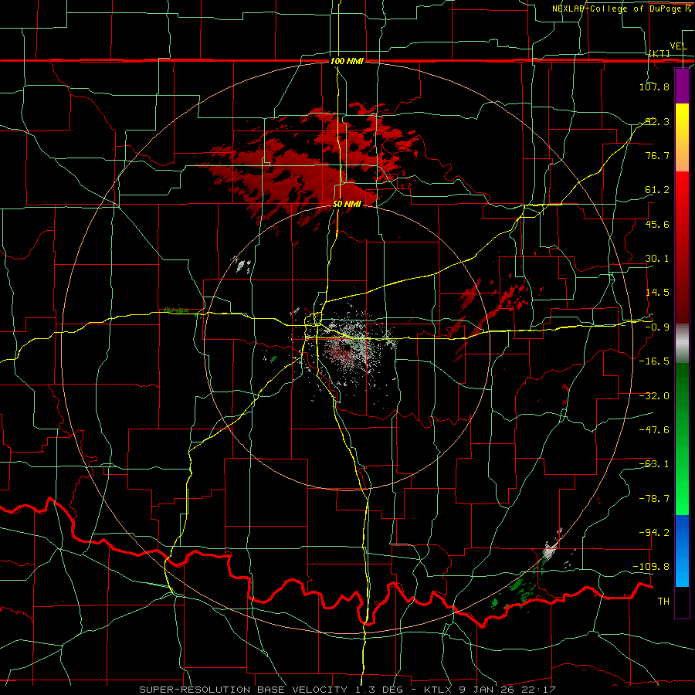Click the 45.6 velocity scale value

[657, 224]
